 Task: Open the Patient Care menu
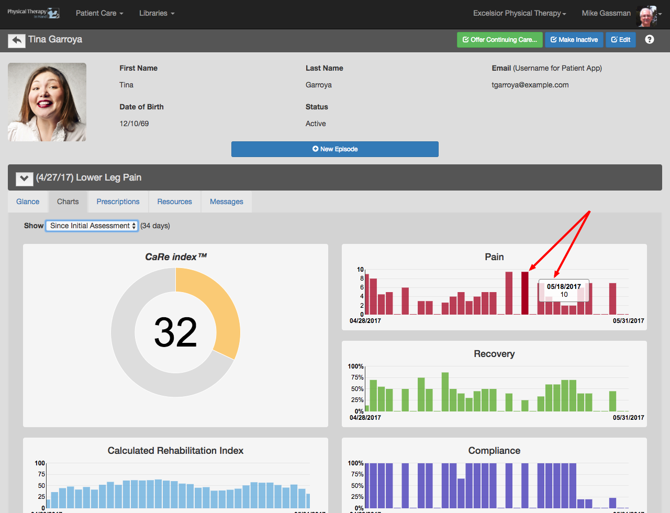(x=99, y=13)
